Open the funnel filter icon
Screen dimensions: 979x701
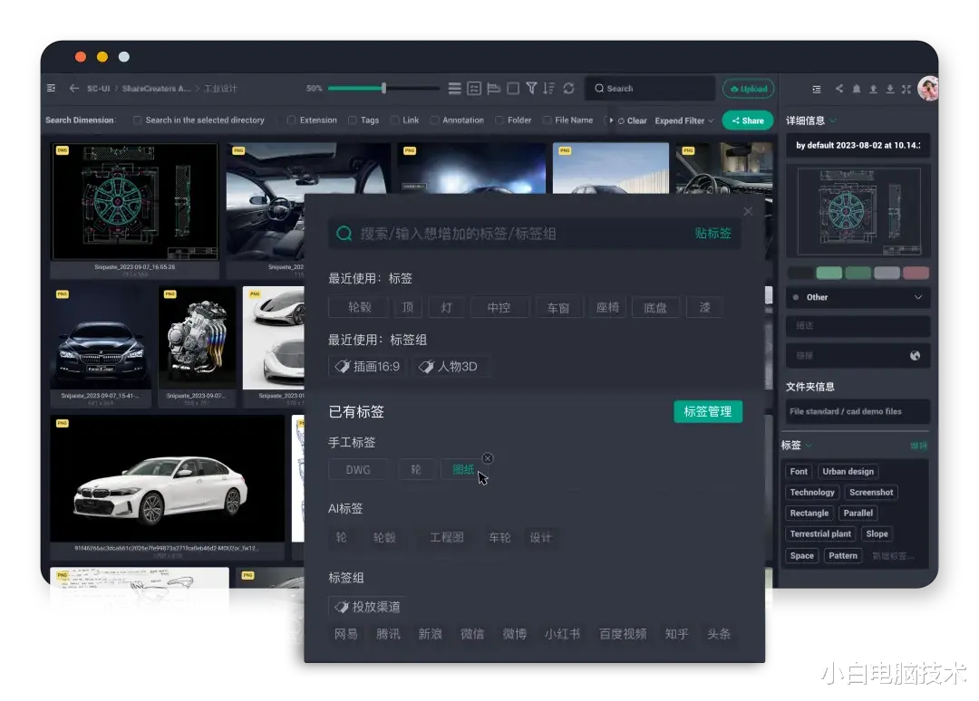pyautogui.click(x=531, y=89)
